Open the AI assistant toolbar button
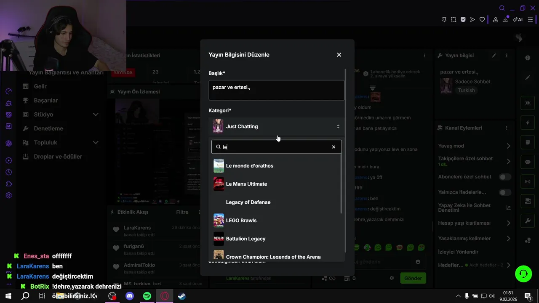 tap(518, 20)
